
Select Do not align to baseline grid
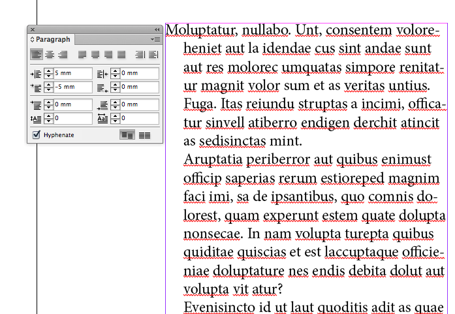pyautogui.click(x=127, y=135)
